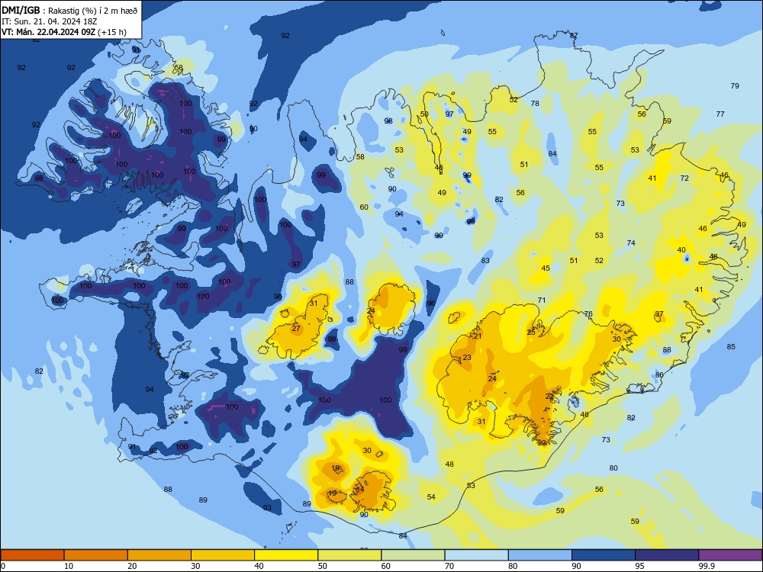The width and height of the screenshot is (763, 572).
Task: Select the pale blue 70–80 legend swatch
Action: click(x=476, y=555)
